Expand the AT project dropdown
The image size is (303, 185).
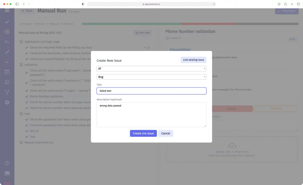click(x=151, y=69)
